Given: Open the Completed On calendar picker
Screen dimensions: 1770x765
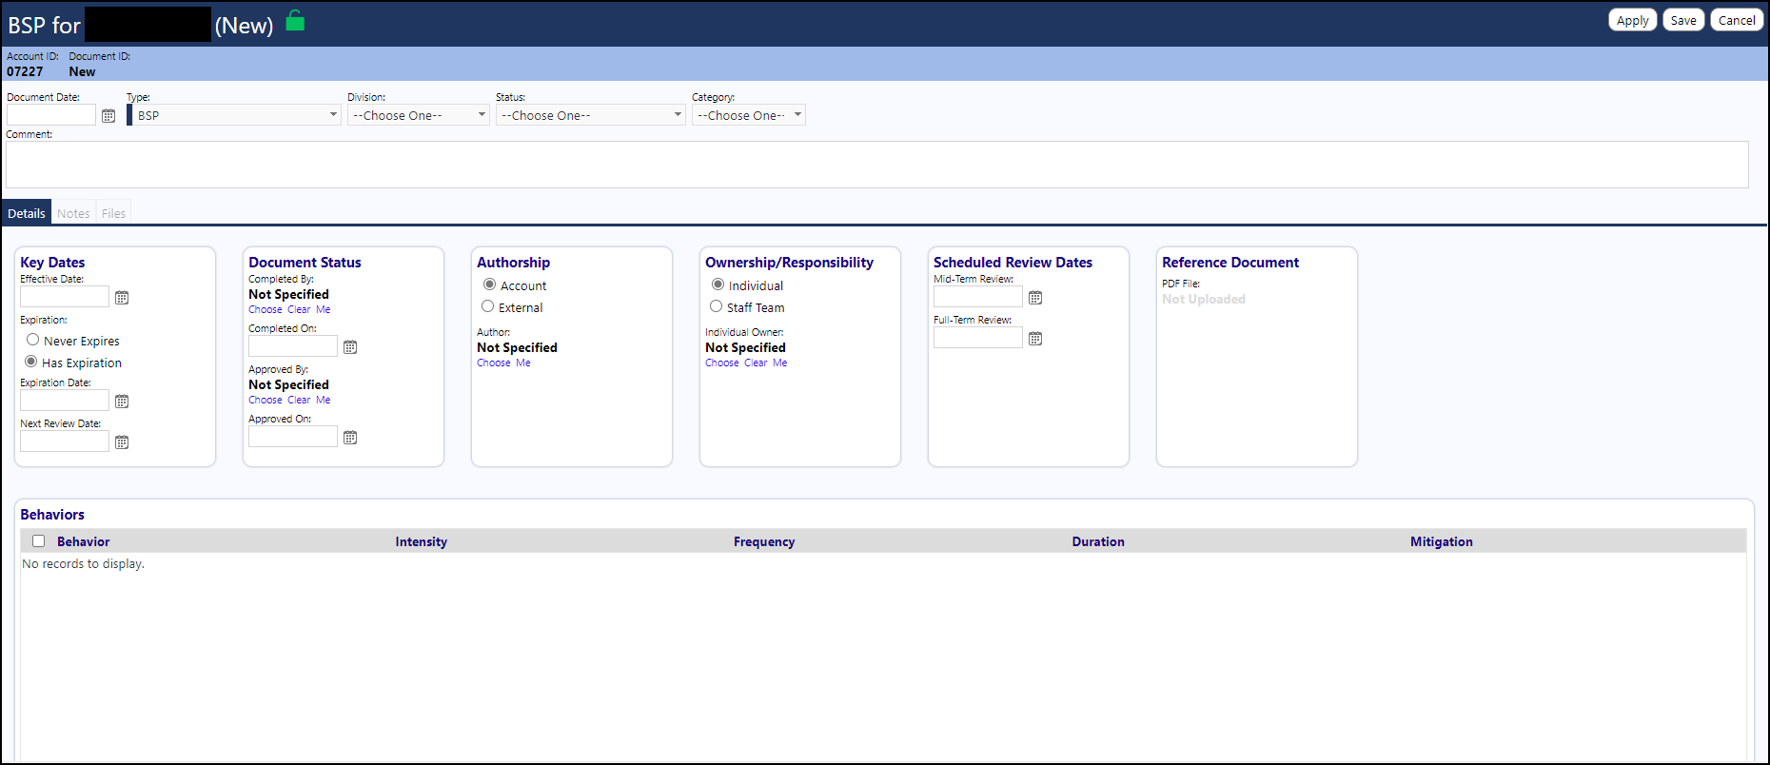Looking at the screenshot, I should coord(350,347).
